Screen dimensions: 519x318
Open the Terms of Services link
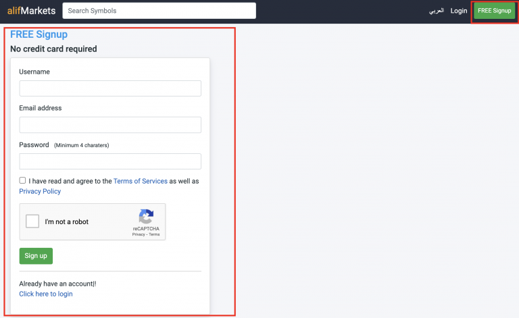[141, 181]
